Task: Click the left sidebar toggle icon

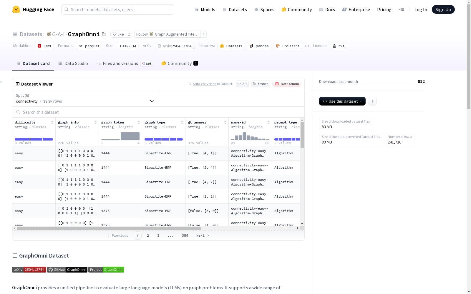Action: point(1,81)
